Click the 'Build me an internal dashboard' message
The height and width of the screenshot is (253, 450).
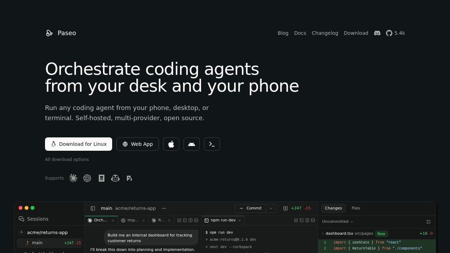[x=151, y=238]
